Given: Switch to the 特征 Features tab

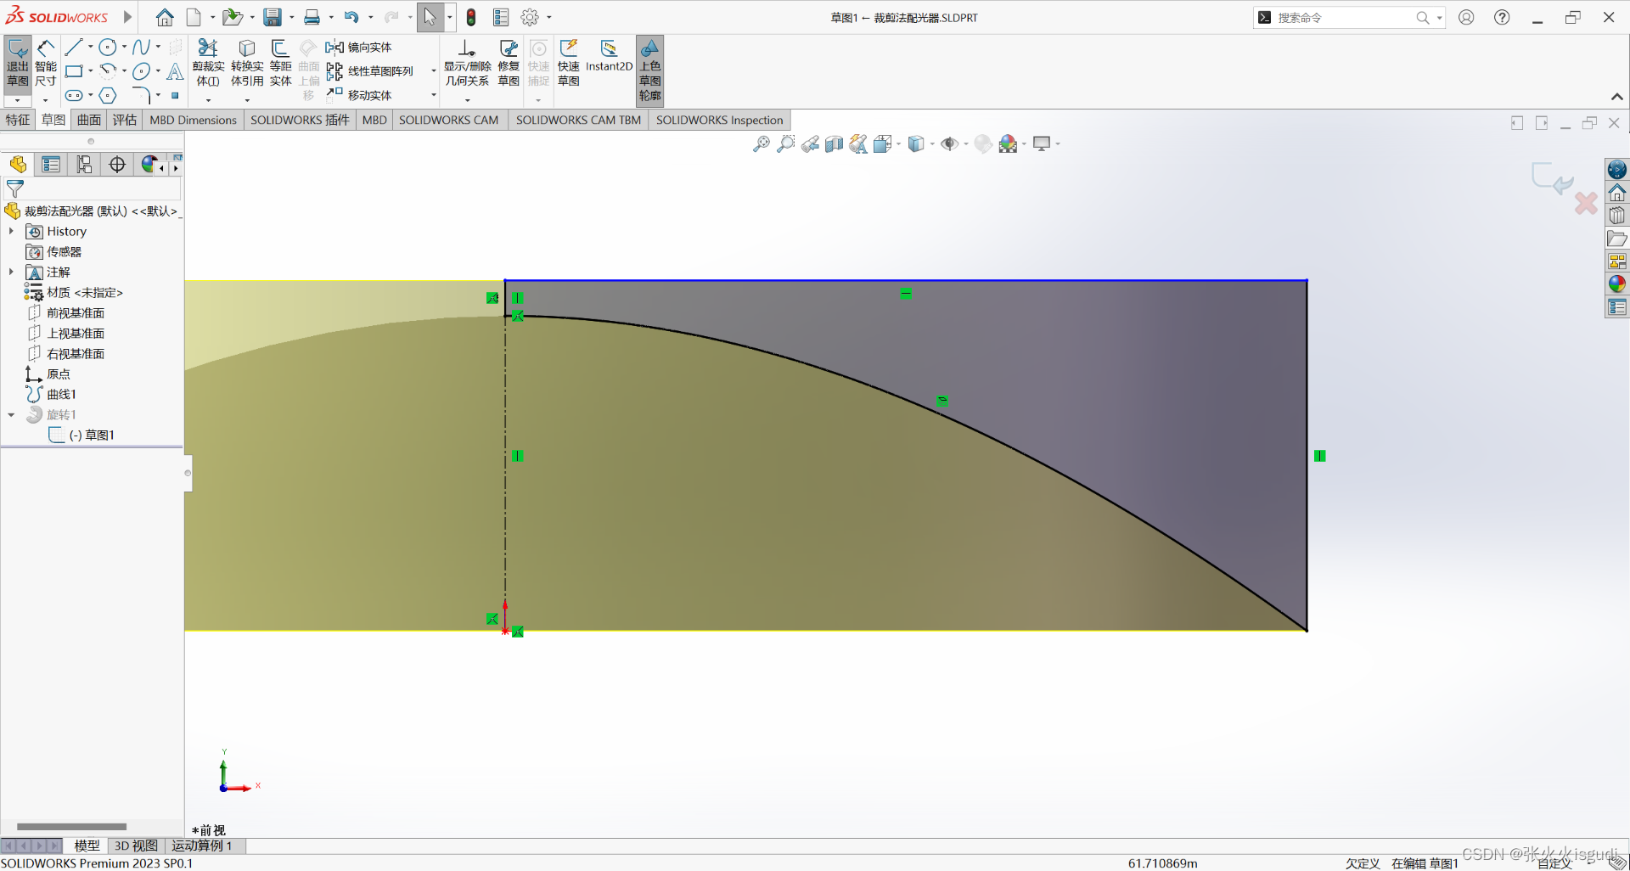Looking at the screenshot, I should (x=18, y=120).
